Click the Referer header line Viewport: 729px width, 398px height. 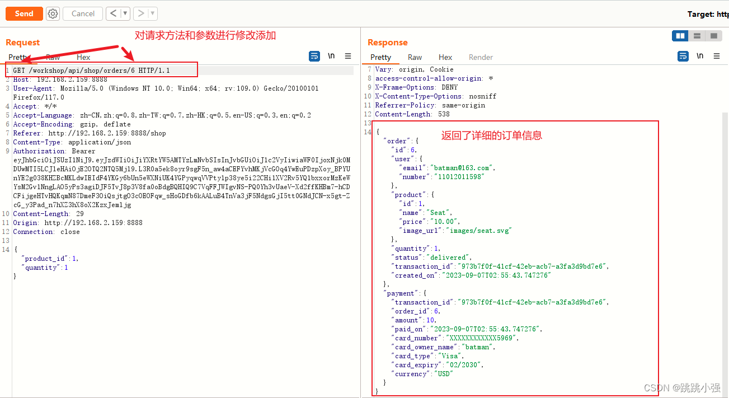click(x=90, y=133)
